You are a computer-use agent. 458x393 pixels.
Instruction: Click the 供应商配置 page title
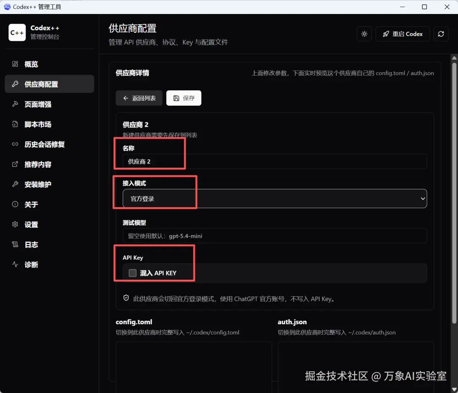(x=133, y=28)
